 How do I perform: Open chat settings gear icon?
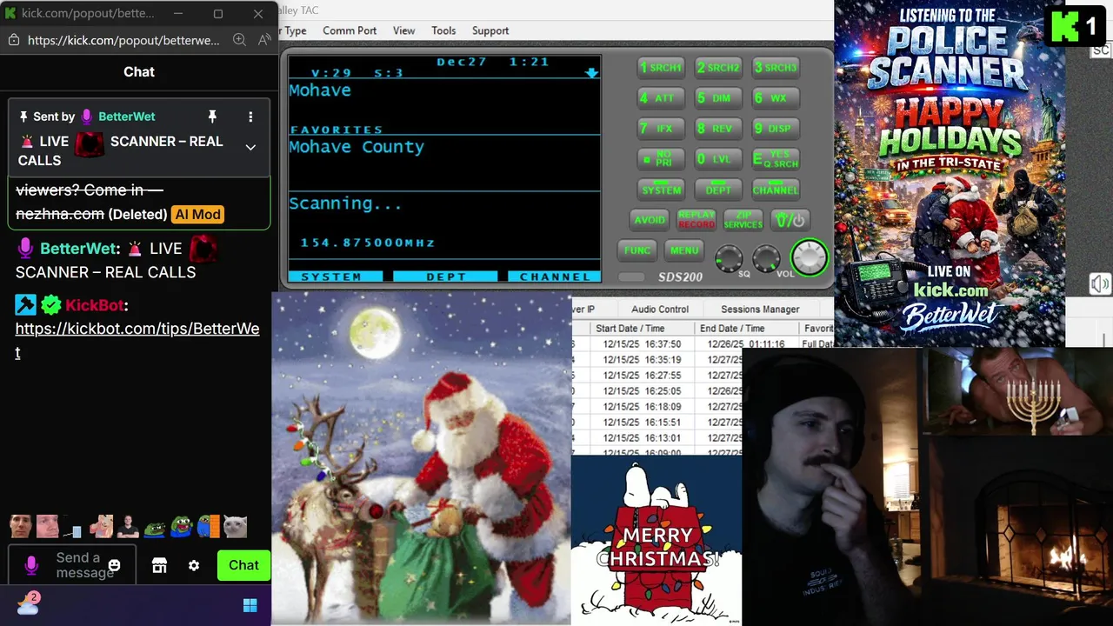click(x=194, y=565)
